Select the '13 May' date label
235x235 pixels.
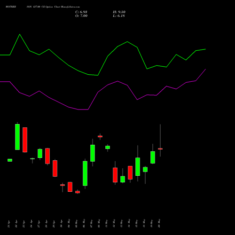(x=122, y=223)
